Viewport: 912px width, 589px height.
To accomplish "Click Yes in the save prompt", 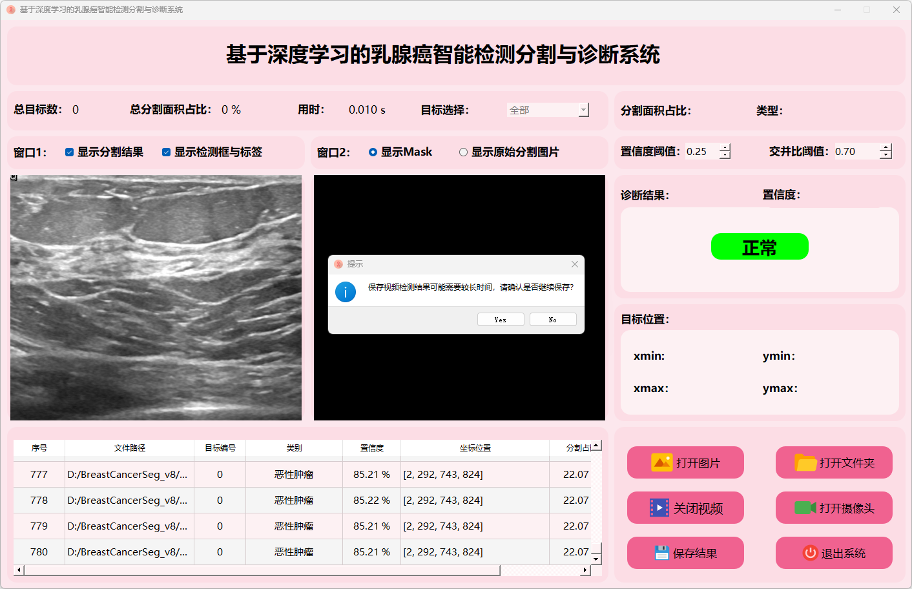I will (x=501, y=320).
